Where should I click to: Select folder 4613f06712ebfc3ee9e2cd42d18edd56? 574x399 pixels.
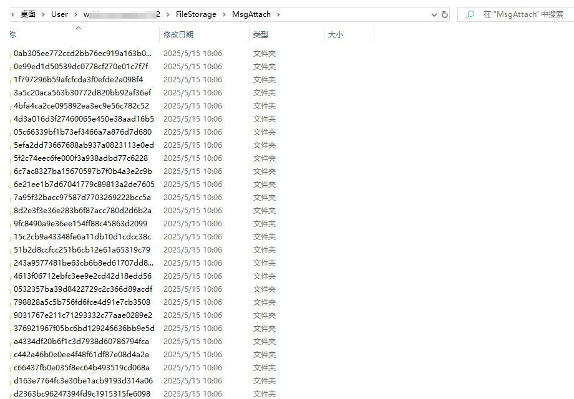(x=83, y=276)
